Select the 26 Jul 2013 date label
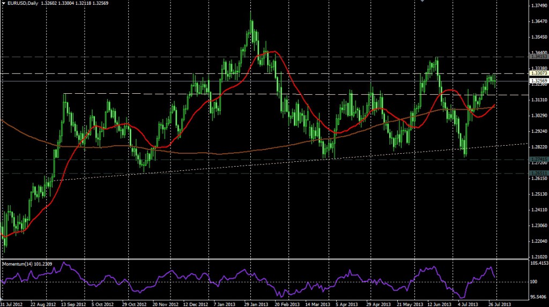Image resolution: width=549 pixels, height=307 pixels. 499,303
